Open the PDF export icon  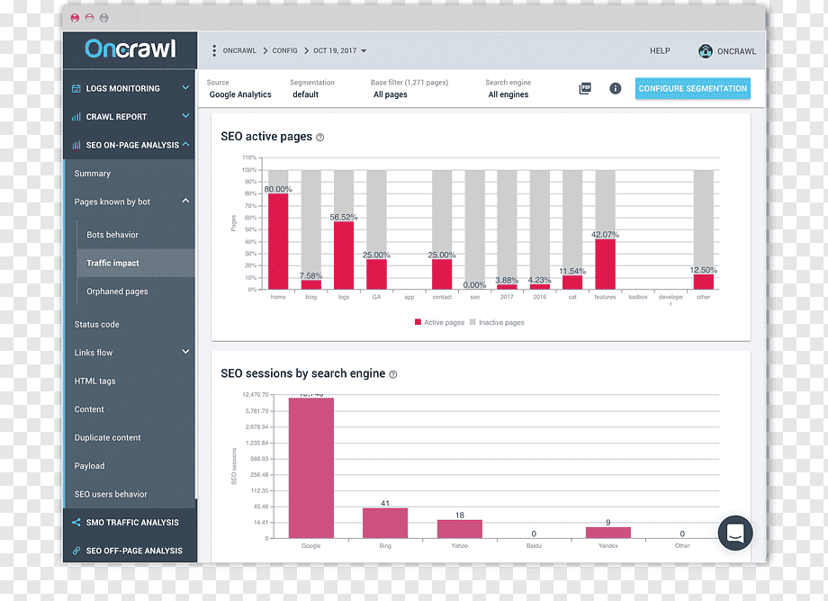coord(585,89)
